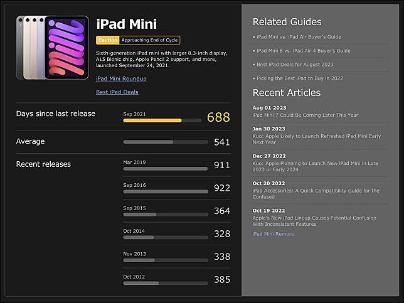This screenshot has width=404, height=303.
Task: Open iPad Mini 7 Could Be Coming article
Action: click(x=306, y=115)
